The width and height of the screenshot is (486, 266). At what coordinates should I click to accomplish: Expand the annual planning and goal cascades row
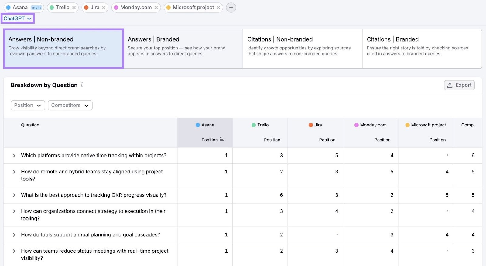[14, 235]
